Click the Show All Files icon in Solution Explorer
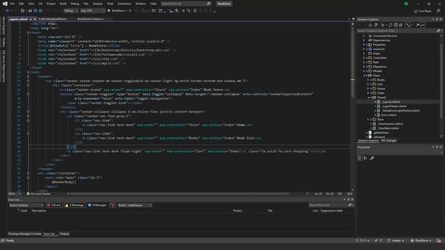The width and height of the screenshot is (445, 250). 400,25
